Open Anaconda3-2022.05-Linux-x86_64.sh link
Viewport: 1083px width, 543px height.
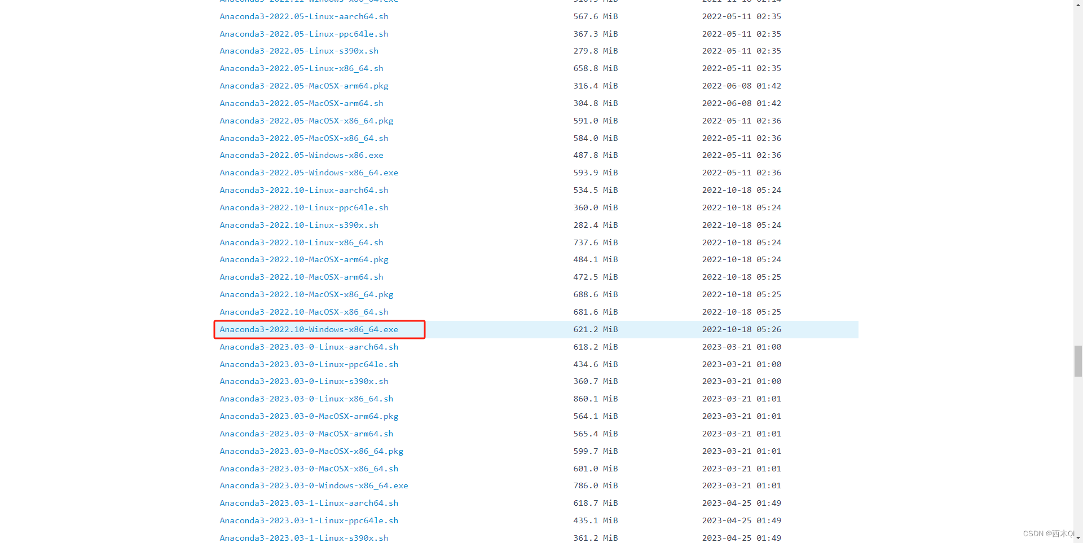(x=301, y=68)
